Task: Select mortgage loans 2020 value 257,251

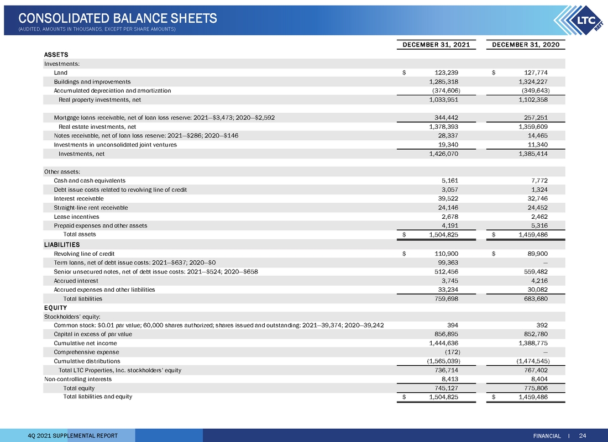Action: pos(536,118)
